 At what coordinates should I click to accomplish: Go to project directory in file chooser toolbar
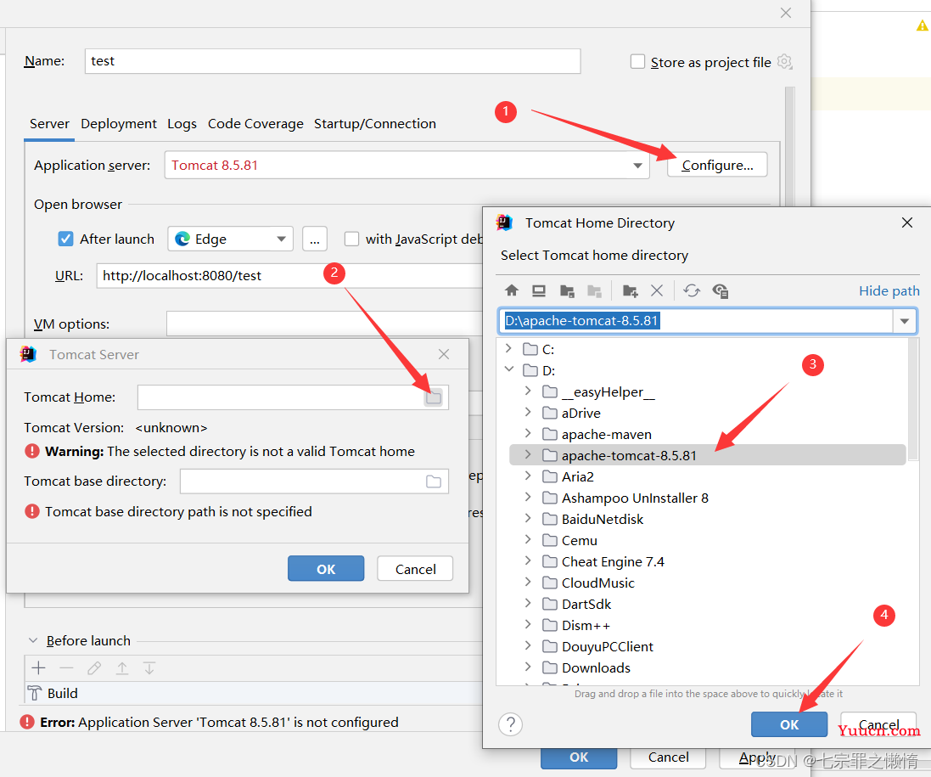click(567, 290)
